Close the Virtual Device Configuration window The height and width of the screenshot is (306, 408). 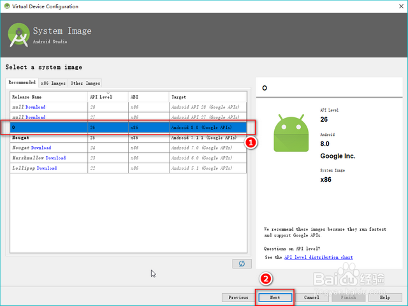pos(401,6)
